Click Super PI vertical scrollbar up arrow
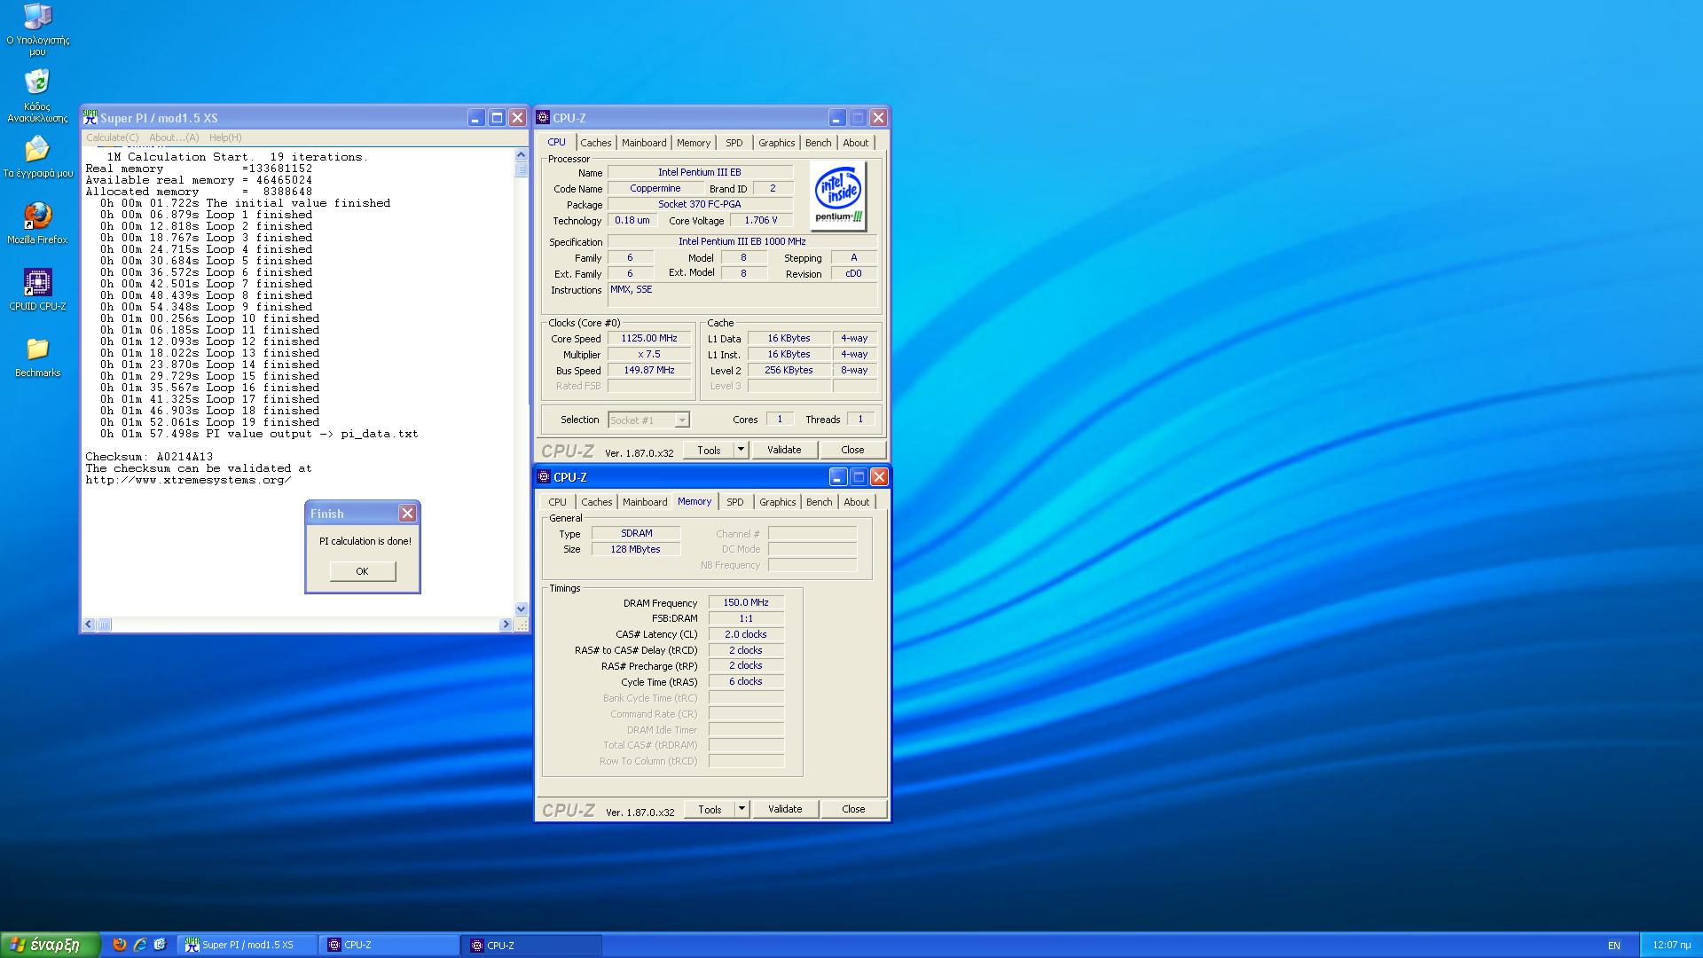The width and height of the screenshot is (1703, 958). (521, 154)
